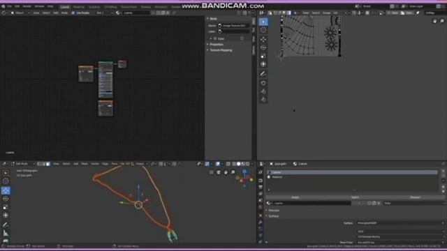This screenshot has height=251, width=447.
Task: Pin the image in UV editor
Action: (x=418, y=13)
